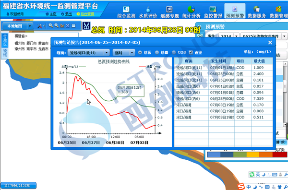Click the 主页 link

coord(51,14)
